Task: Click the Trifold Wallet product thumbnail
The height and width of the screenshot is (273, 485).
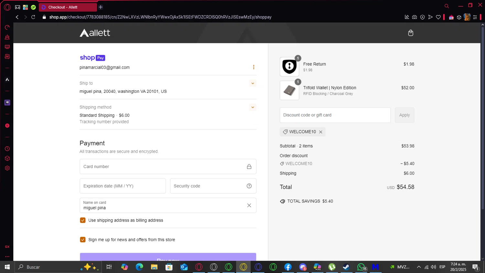Action: coord(289,91)
